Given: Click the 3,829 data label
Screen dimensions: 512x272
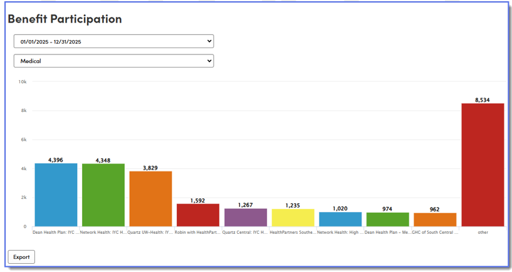Looking at the screenshot, I should [150, 168].
